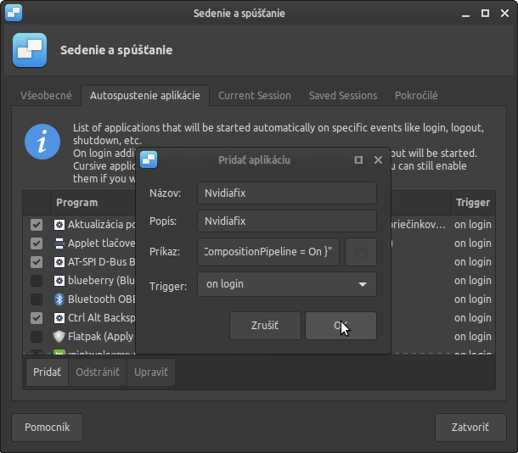Click inside the Názov text field
518x453 pixels.
pos(286,193)
